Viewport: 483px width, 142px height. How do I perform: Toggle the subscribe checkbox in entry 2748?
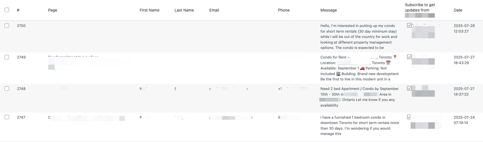coord(409,88)
